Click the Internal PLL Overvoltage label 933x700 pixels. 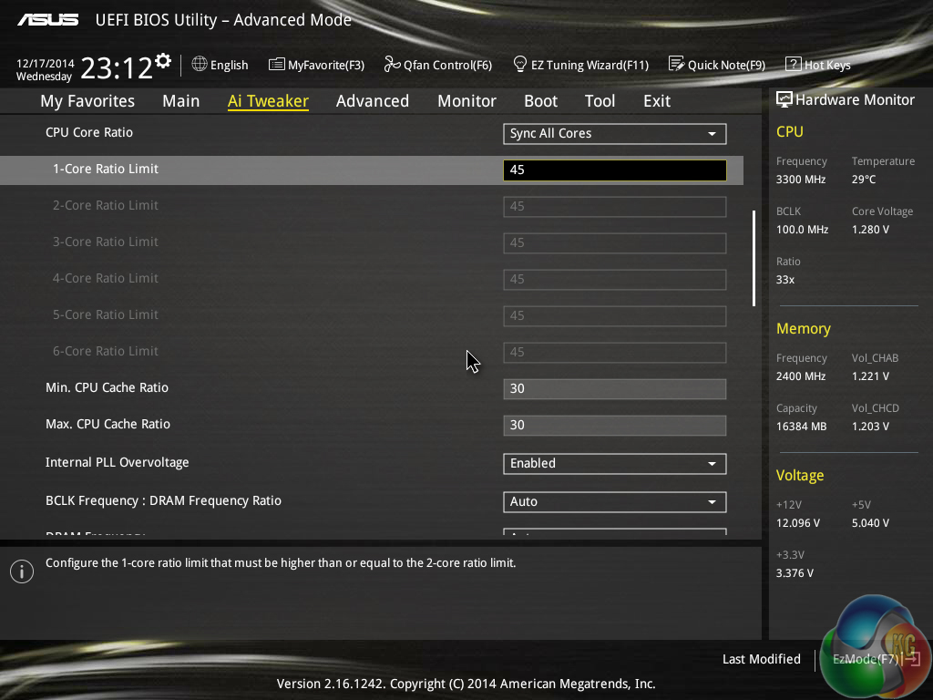coord(118,462)
